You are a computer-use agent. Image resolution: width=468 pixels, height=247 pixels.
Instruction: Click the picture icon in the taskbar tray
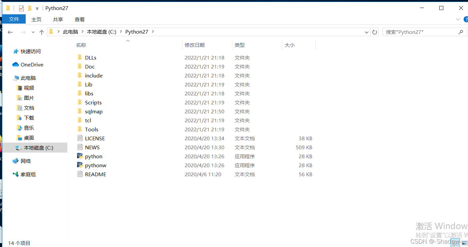click(x=465, y=243)
